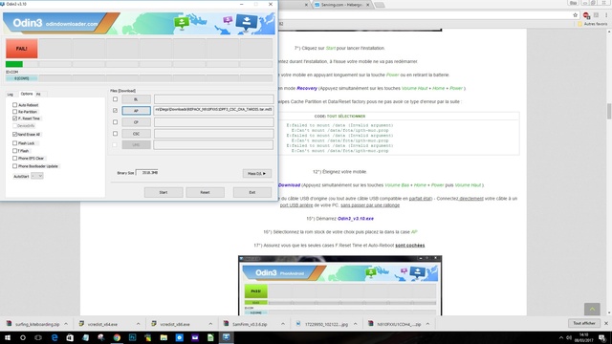Click the scroll-to-top arrow on webpage
Image resolution: width=612 pixels, height=344 pixels.
592,309
